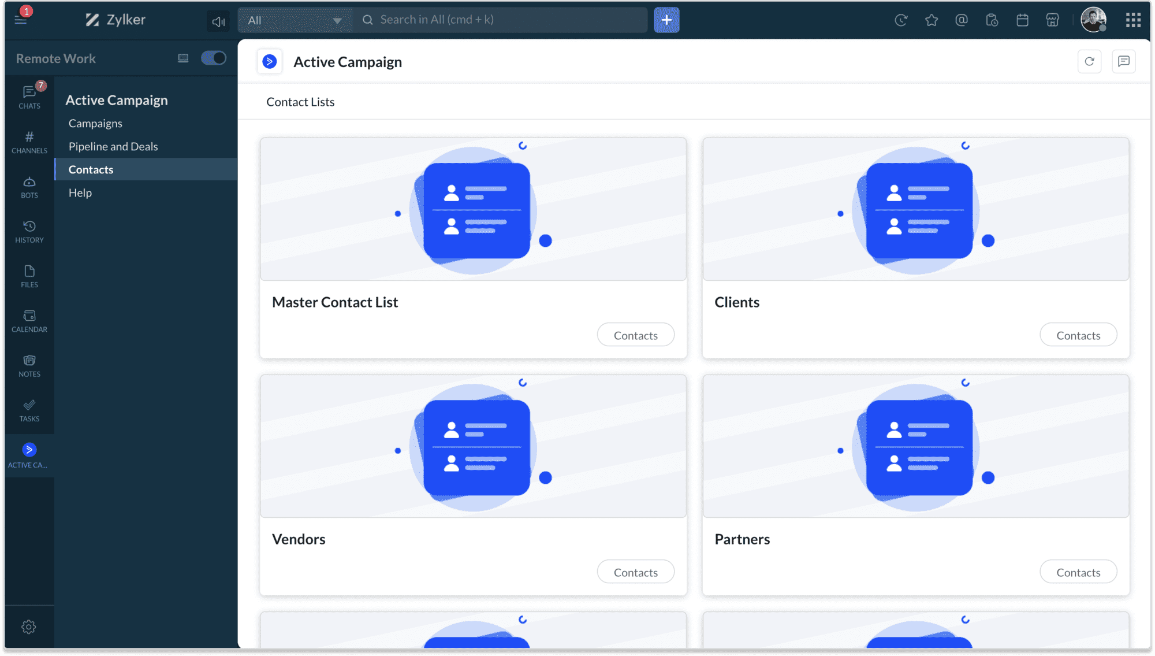Open Contacts for Master Contact List
Image resolution: width=1155 pixels, height=656 pixels.
coord(635,335)
